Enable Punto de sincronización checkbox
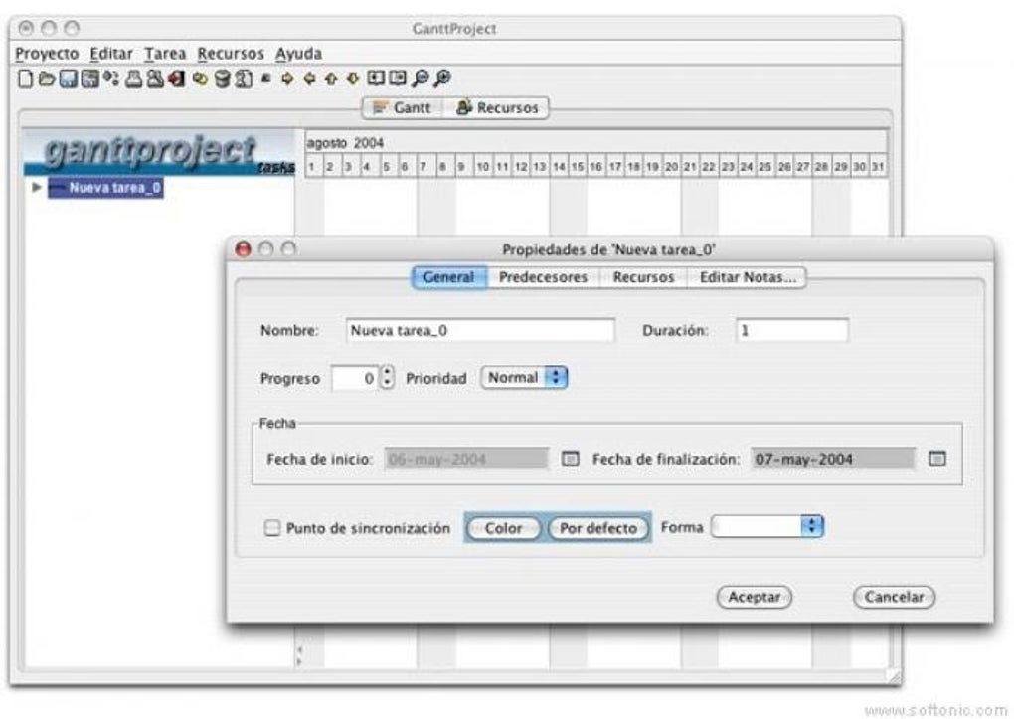Viewport: 1014px width, 719px height. pos(272,528)
